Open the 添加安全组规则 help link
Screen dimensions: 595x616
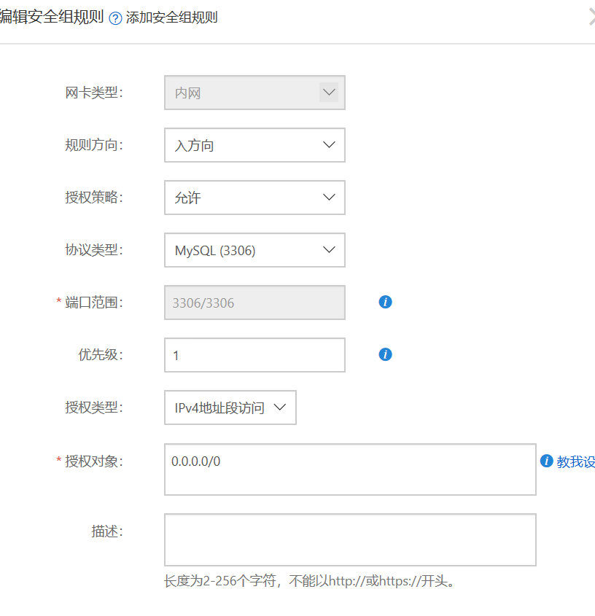click(172, 17)
